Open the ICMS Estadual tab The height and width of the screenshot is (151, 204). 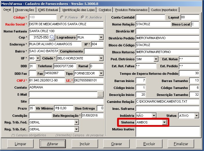(48, 10)
